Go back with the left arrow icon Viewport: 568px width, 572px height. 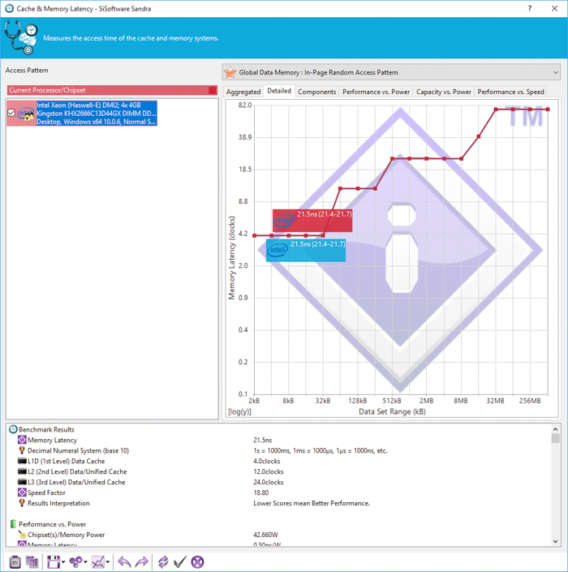[123, 561]
